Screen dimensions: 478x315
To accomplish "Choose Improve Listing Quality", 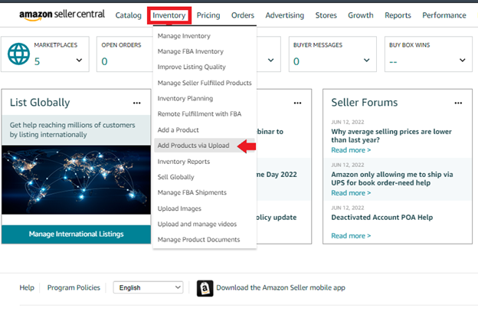I will point(192,67).
